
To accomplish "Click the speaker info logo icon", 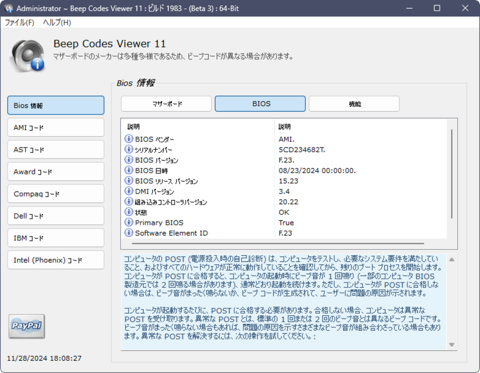I will [x=28, y=56].
